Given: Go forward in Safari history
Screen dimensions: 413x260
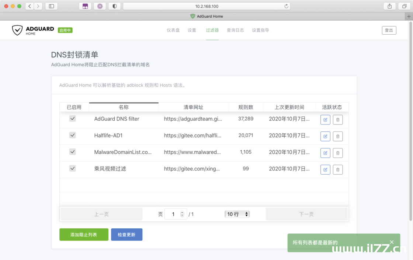Looking at the screenshot, I should coord(38,6).
